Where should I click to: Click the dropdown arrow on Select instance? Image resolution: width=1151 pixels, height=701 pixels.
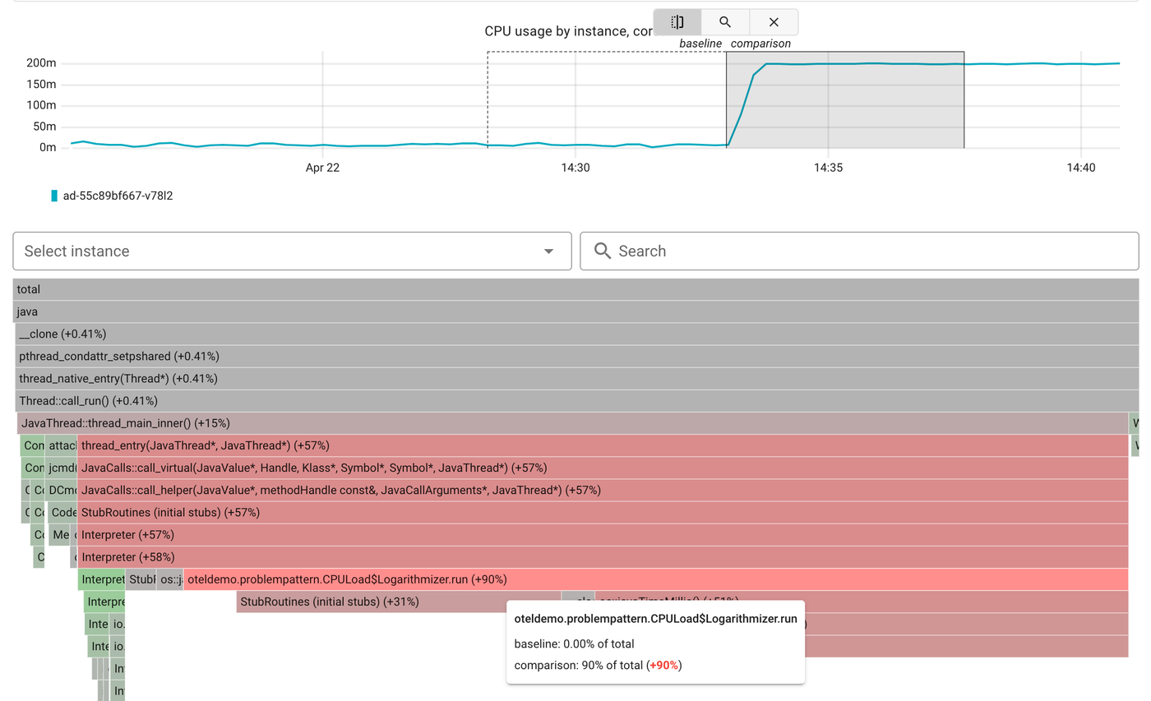[x=548, y=251]
